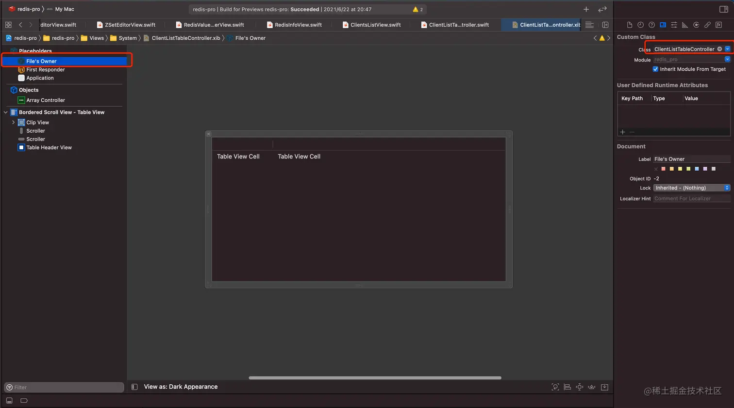Add an editor on the right
This screenshot has height=408, width=734.
click(x=605, y=25)
